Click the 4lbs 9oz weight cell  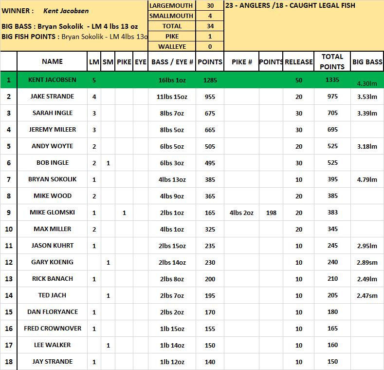tap(172, 196)
